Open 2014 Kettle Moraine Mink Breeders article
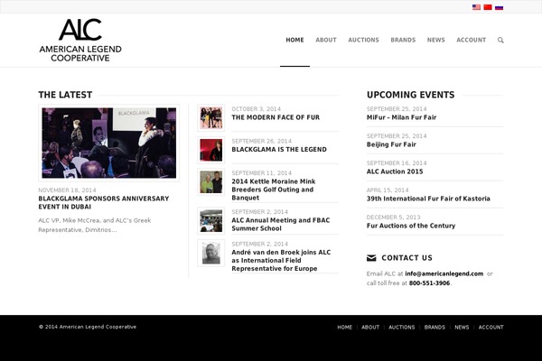This screenshot has height=361, width=542. 274,190
